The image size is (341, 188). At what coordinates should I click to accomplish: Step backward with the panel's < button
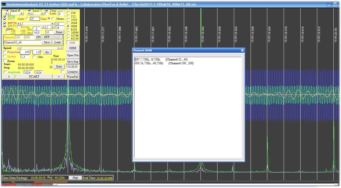coord(9,77)
